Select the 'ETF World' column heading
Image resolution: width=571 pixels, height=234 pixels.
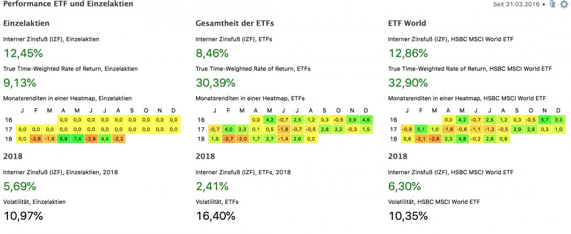[x=407, y=23]
